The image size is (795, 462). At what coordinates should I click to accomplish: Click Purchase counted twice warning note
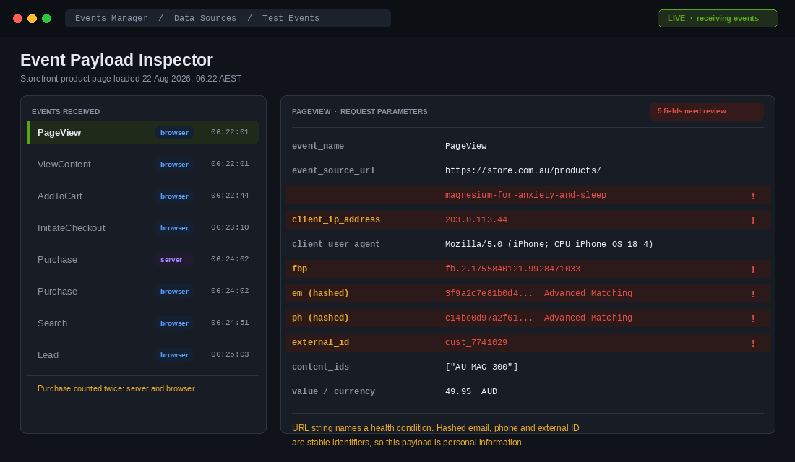pos(116,388)
